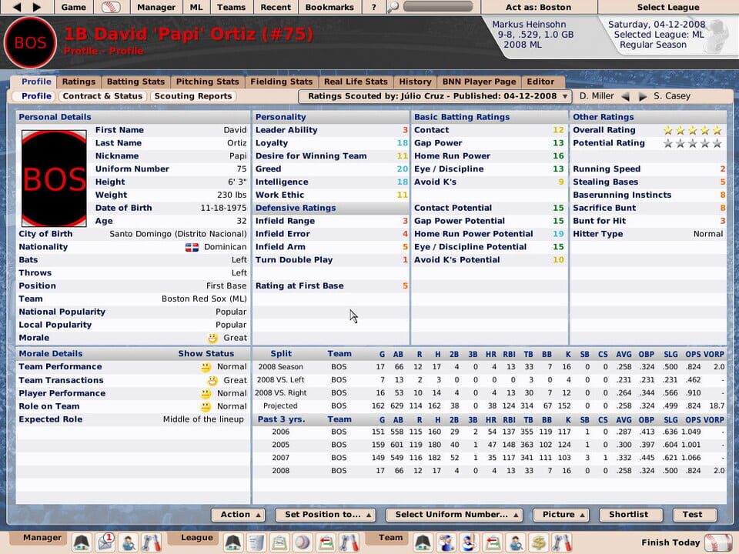Open the Team home icon in the bottom taskbar
The height and width of the screenshot is (554, 739).
(421, 542)
